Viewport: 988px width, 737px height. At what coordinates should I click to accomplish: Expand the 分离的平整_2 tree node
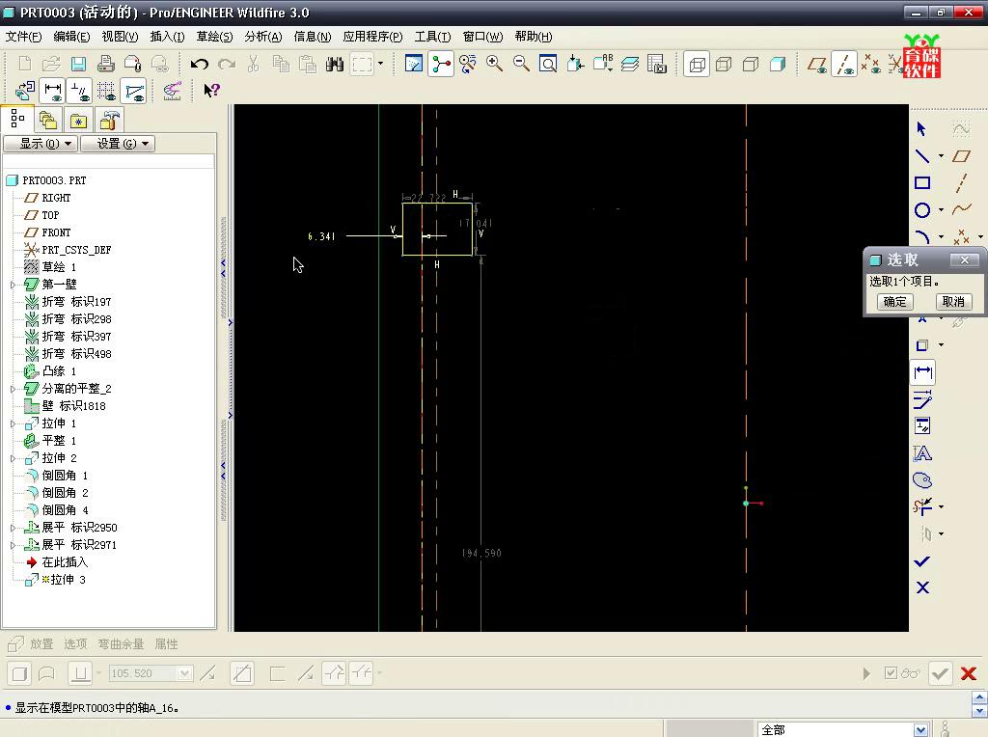13,389
